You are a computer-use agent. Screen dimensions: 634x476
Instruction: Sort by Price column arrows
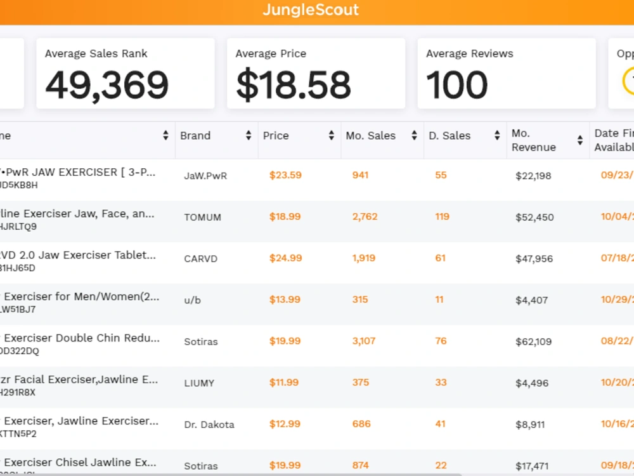tap(331, 136)
